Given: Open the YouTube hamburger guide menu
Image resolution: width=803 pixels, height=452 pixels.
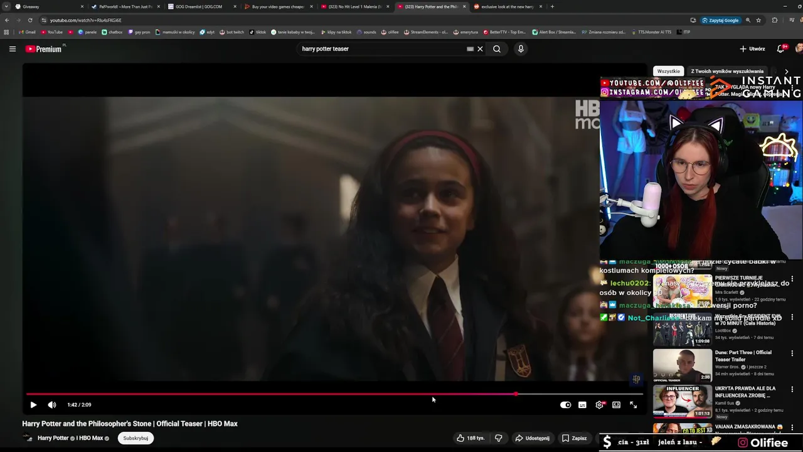Looking at the screenshot, I should 12,49.
